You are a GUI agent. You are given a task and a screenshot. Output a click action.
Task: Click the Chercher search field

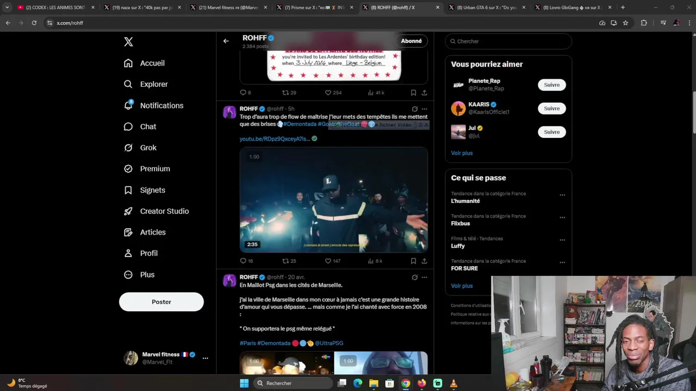pos(508,41)
